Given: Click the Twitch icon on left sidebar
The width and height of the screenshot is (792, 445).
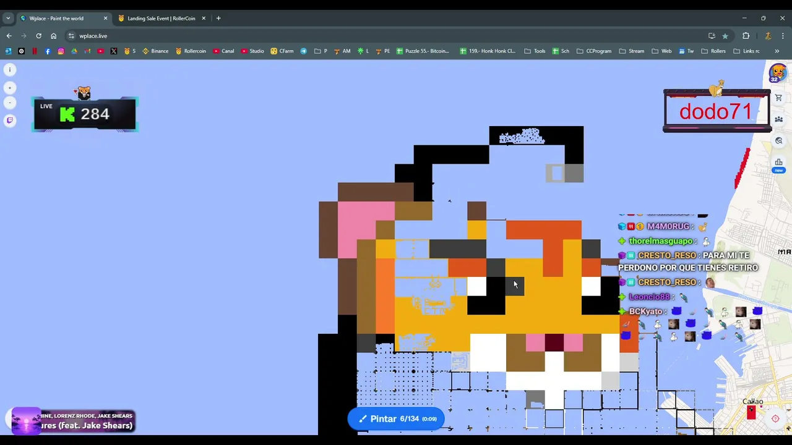Looking at the screenshot, I should [10, 121].
